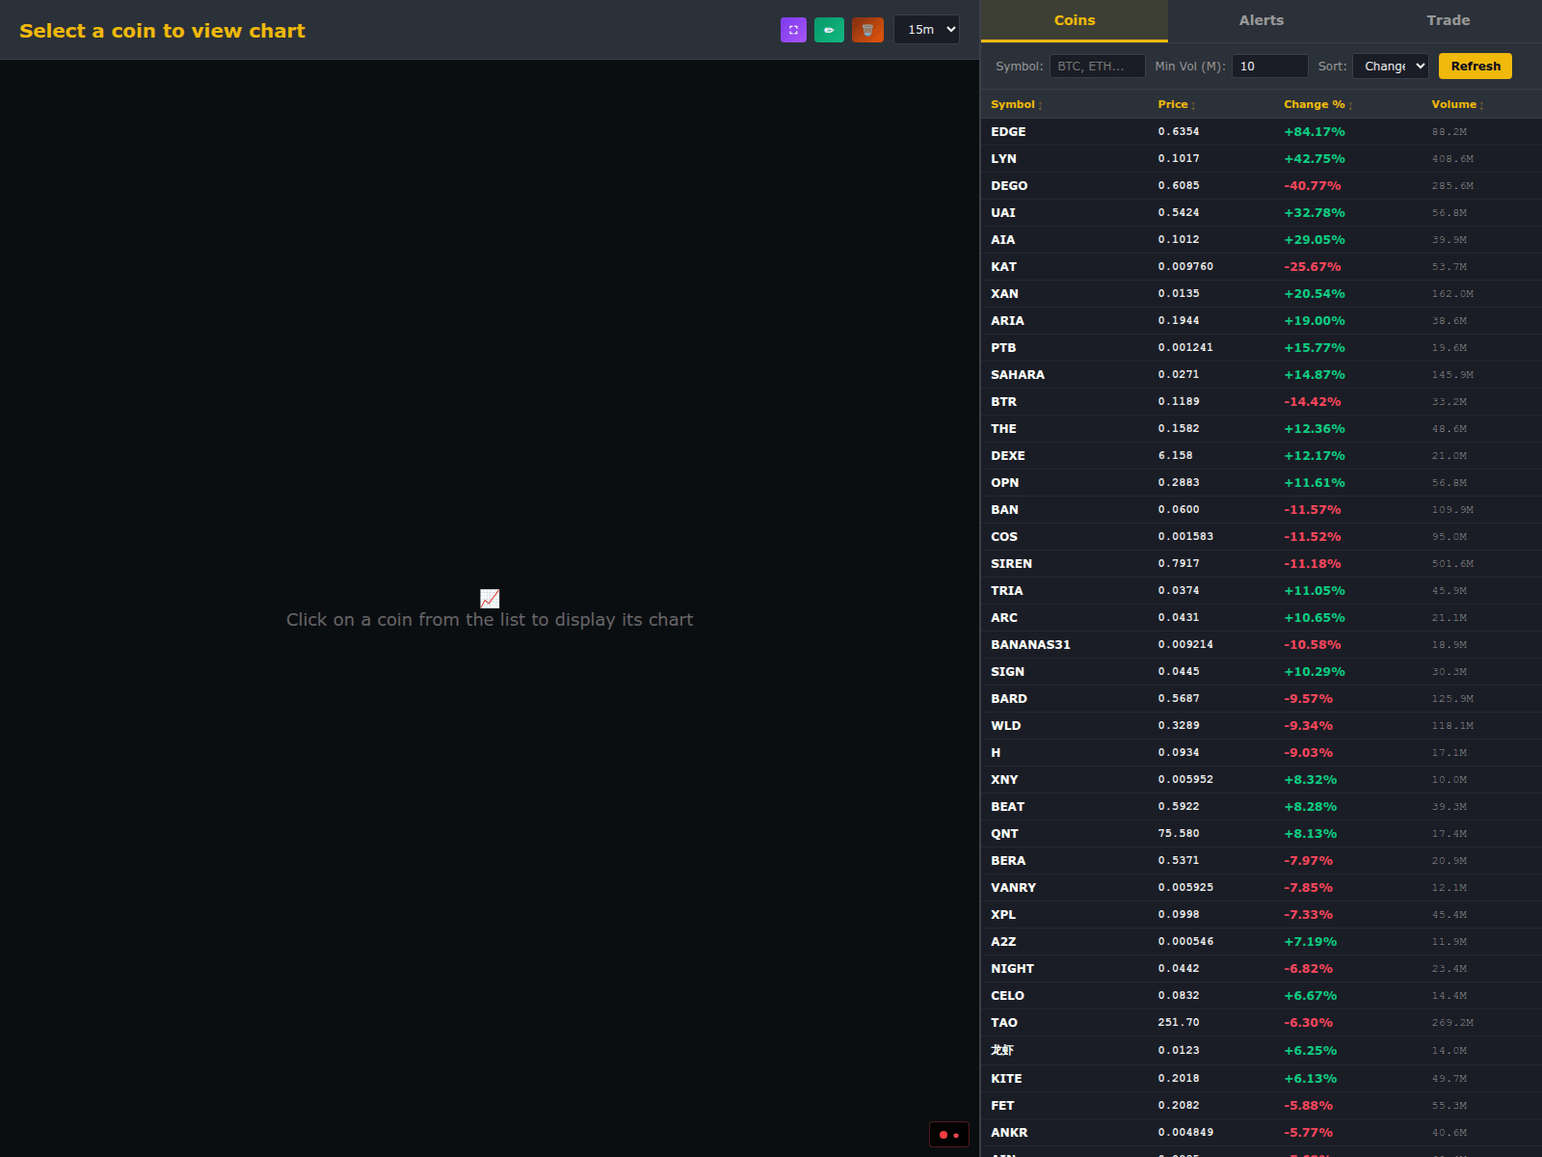Click the +84.17% change value

(x=1315, y=132)
